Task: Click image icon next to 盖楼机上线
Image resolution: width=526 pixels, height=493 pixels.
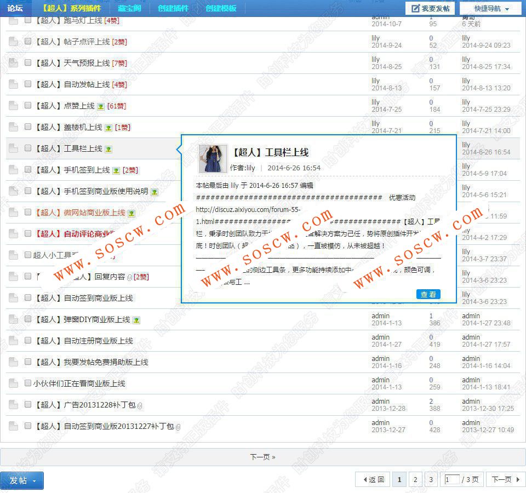Action: [108, 128]
